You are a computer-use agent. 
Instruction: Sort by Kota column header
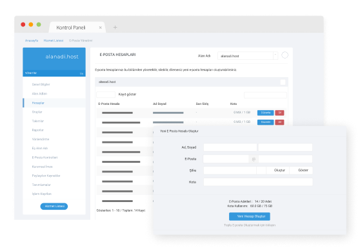click(234, 104)
